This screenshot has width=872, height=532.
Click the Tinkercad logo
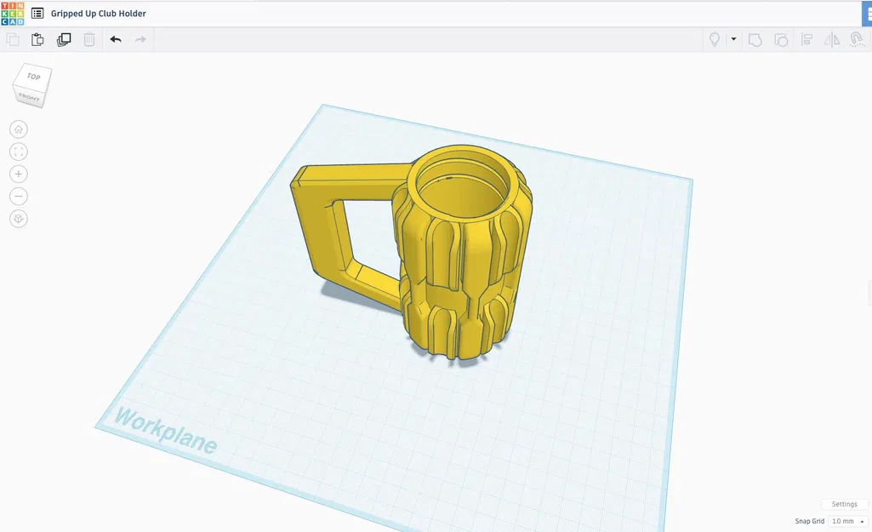pos(12,14)
